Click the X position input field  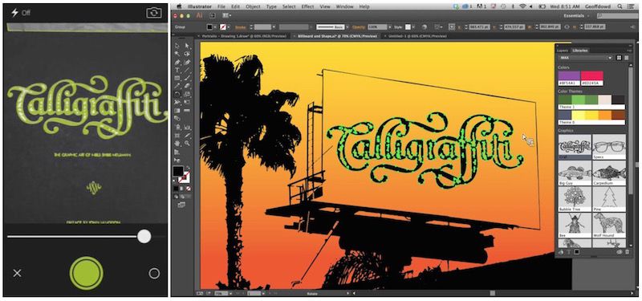coord(480,27)
